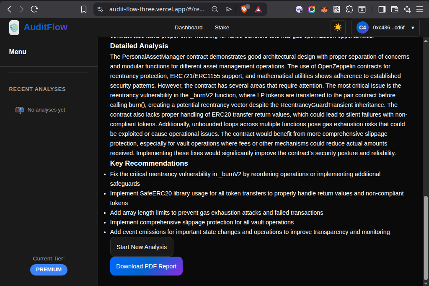The image size is (429, 286).
Task: Open the MetaMask fox extension
Action: coord(324,9)
